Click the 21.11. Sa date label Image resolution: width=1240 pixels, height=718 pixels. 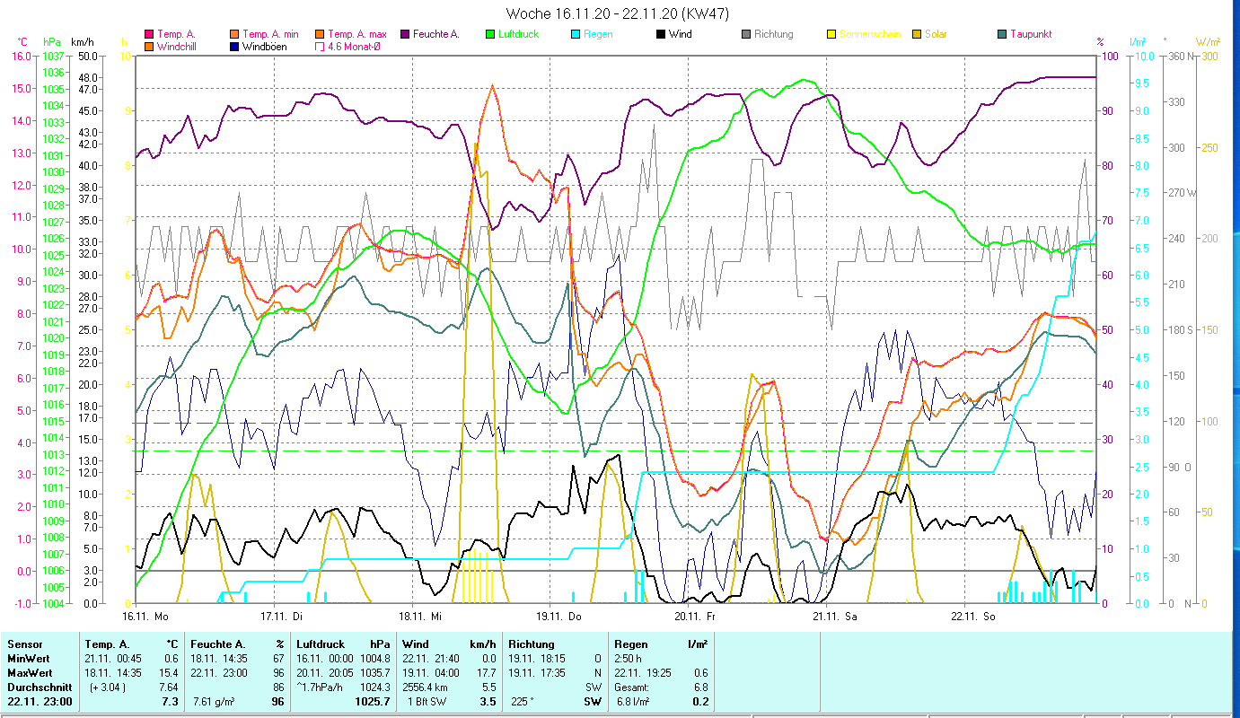(835, 616)
